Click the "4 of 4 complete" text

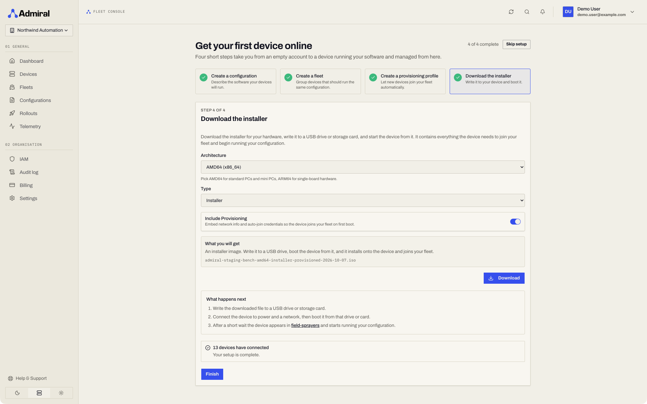tap(483, 44)
